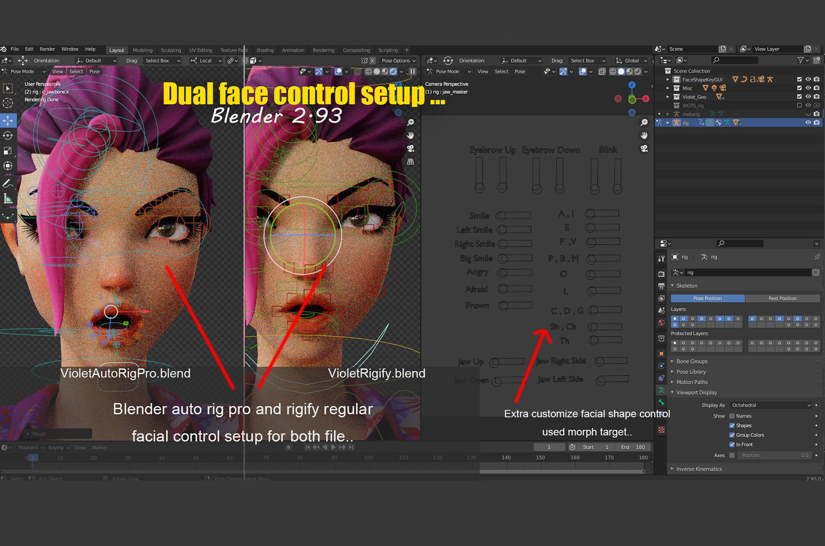Open the Bone properties tab
This screenshot has height=546, width=825.
click(661, 402)
